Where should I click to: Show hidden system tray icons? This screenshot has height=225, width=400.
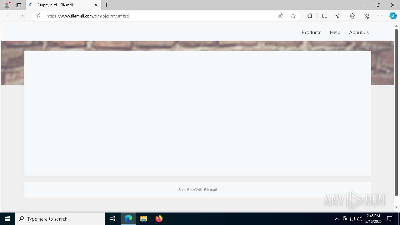337,219
